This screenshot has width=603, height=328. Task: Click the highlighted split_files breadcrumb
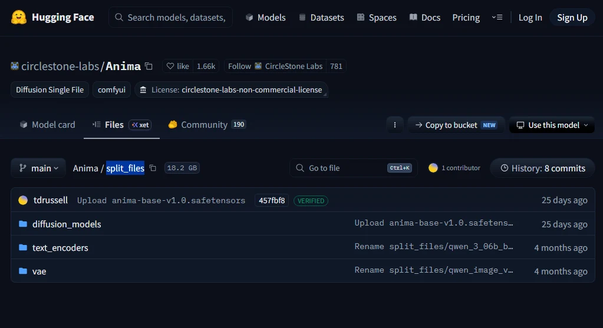tap(126, 168)
